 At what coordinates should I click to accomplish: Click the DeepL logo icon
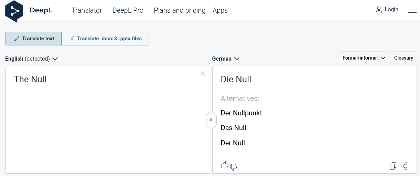coord(14,11)
